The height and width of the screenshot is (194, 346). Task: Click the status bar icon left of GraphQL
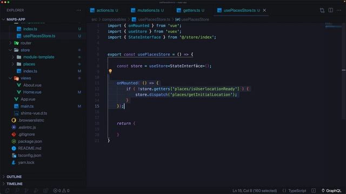point(314,191)
